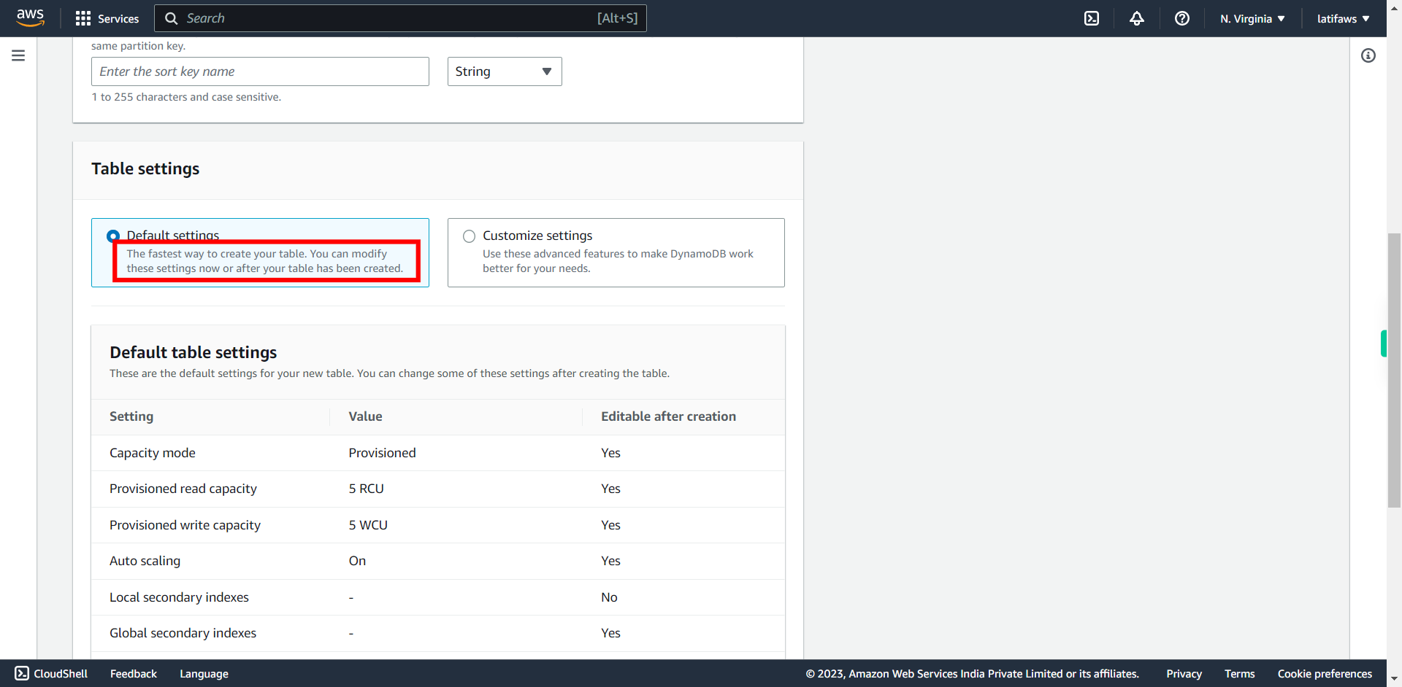Click the Capacity mode row label

(x=153, y=453)
